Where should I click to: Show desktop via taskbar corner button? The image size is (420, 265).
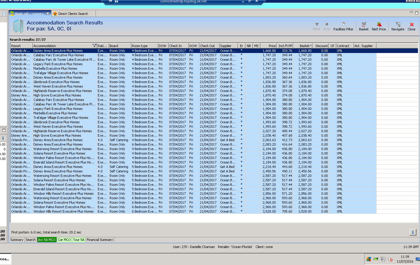418,259
